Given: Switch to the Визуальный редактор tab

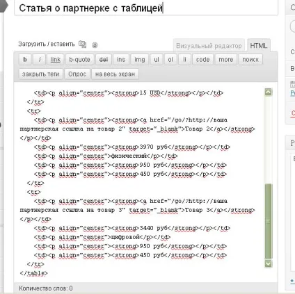Looking at the screenshot, I should 209,46.
